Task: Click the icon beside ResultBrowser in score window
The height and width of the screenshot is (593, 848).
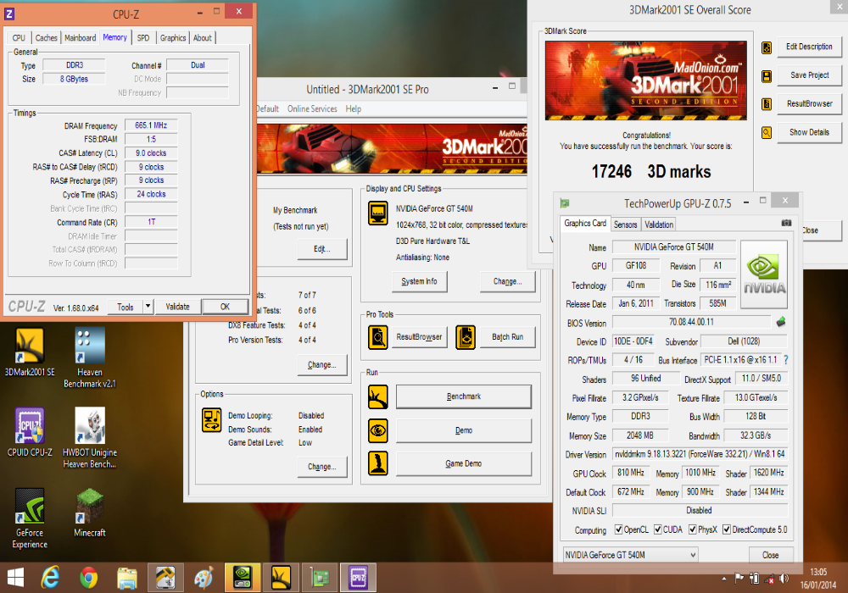Action: pos(767,104)
